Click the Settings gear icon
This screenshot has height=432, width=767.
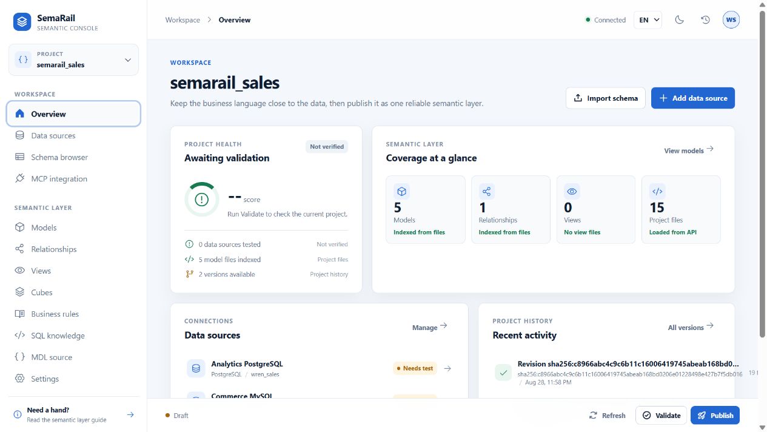pyautogui.click(x=20, y=379)
